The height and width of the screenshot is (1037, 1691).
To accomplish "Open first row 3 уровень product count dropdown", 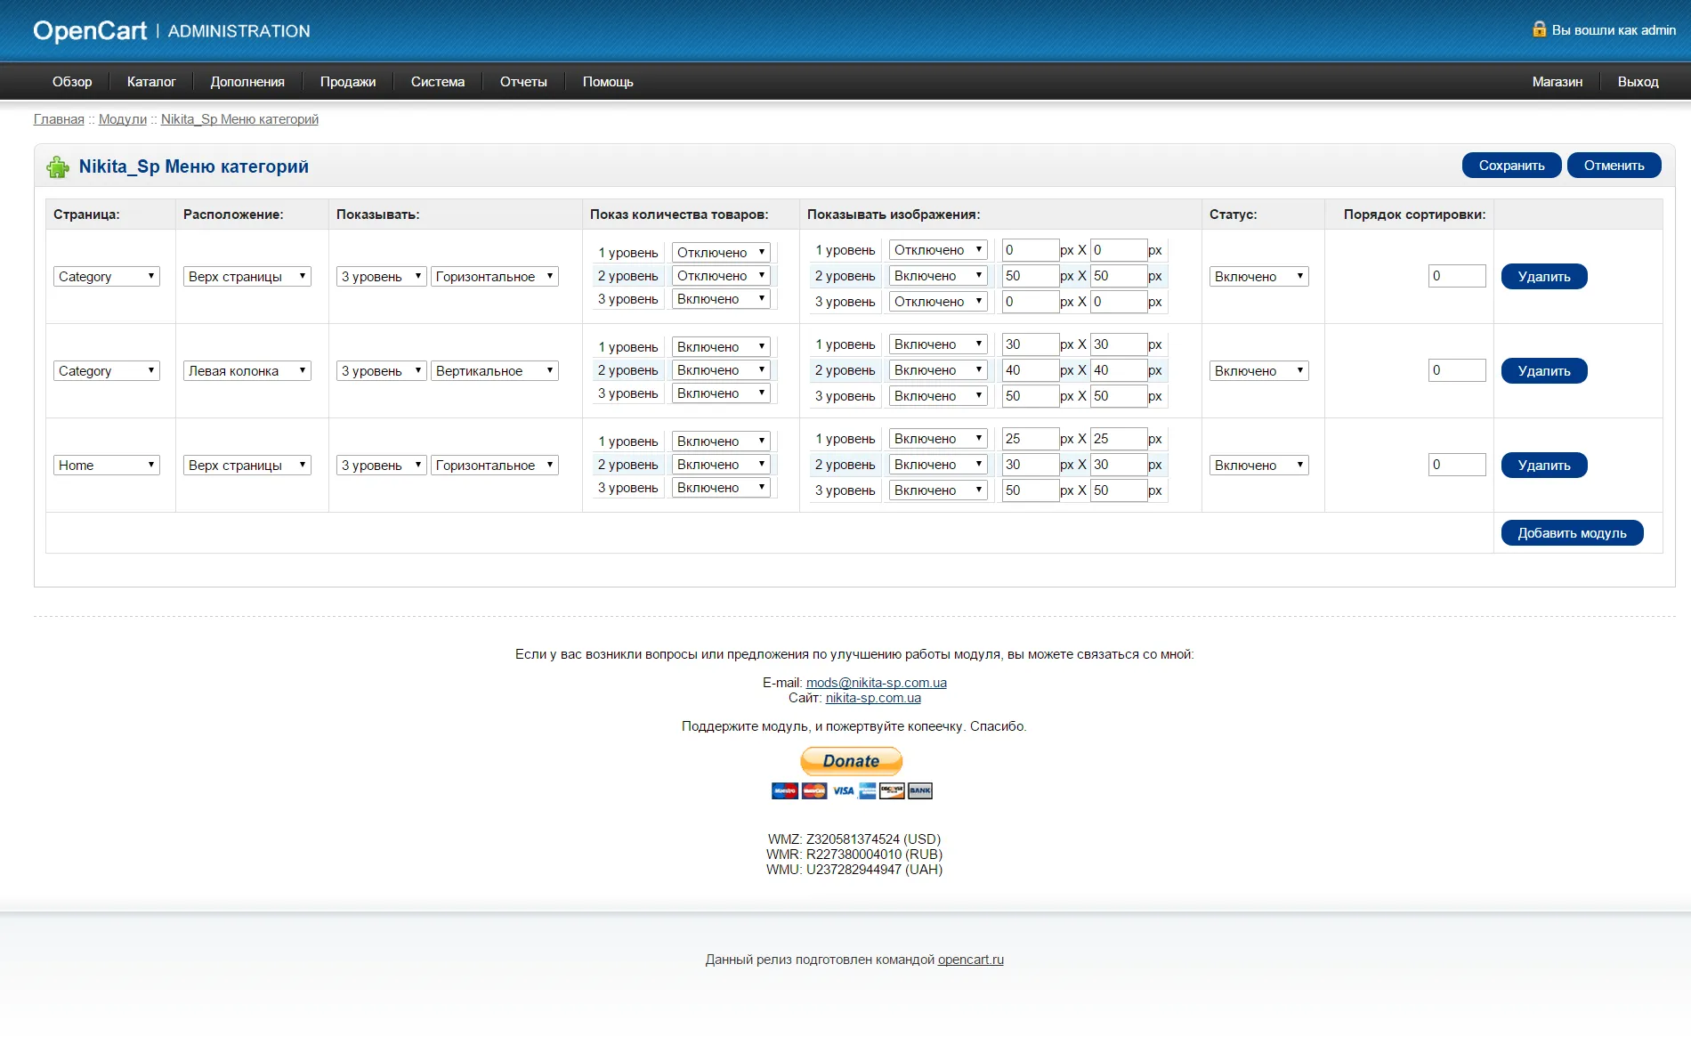I will pyautogui.click(x=721, y=299).
